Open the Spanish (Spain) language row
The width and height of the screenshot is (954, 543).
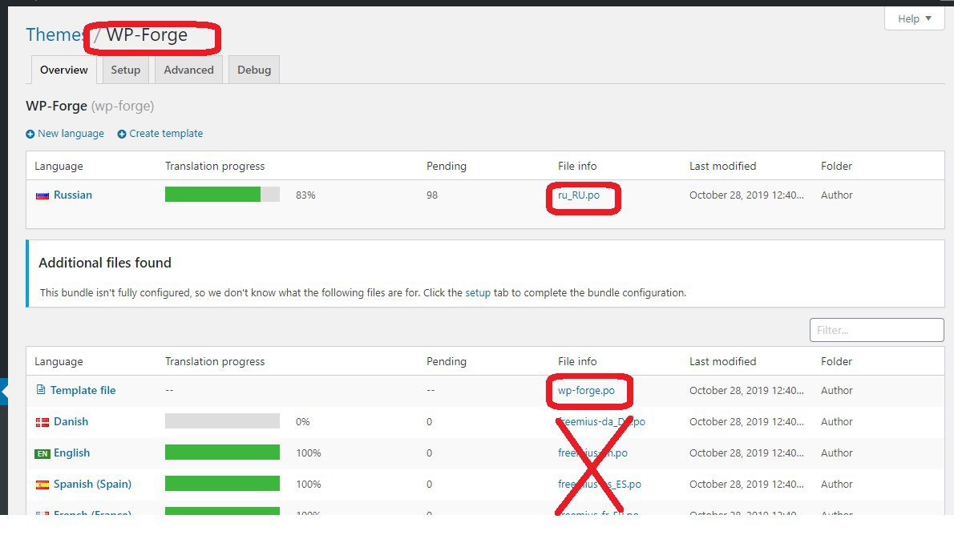point(92,484)
